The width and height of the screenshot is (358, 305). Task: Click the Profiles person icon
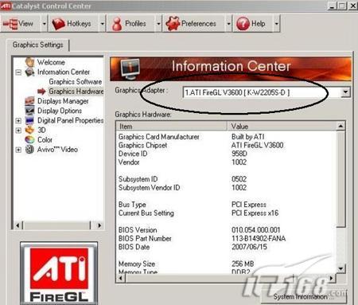point(117,24)
